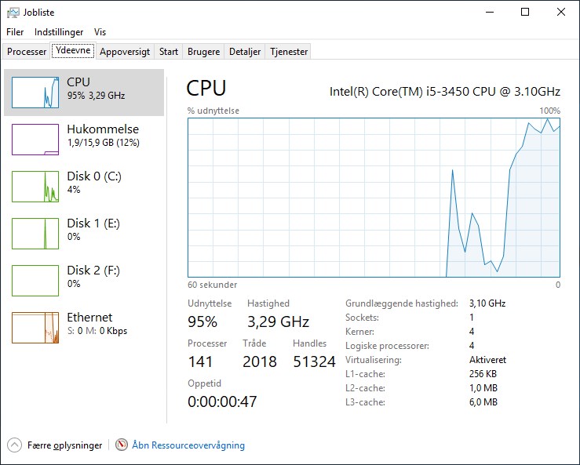Open the Filer menu

[15, 32]
